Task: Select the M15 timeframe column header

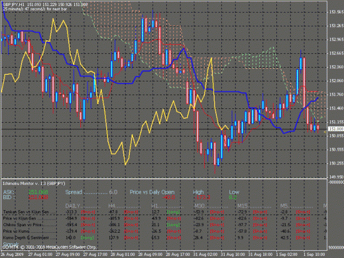Action: [x=242, y=206]
